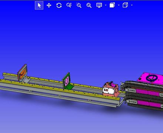The height and width of the screenshot is (133, 163).
Task: Click the zoom to fit magnifier
Action: coord(89,6)
